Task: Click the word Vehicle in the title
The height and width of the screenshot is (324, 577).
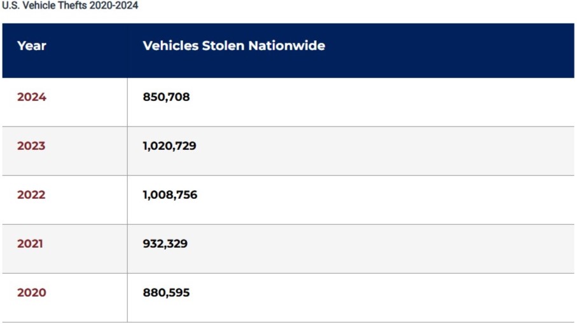Action: click(39, 6)
